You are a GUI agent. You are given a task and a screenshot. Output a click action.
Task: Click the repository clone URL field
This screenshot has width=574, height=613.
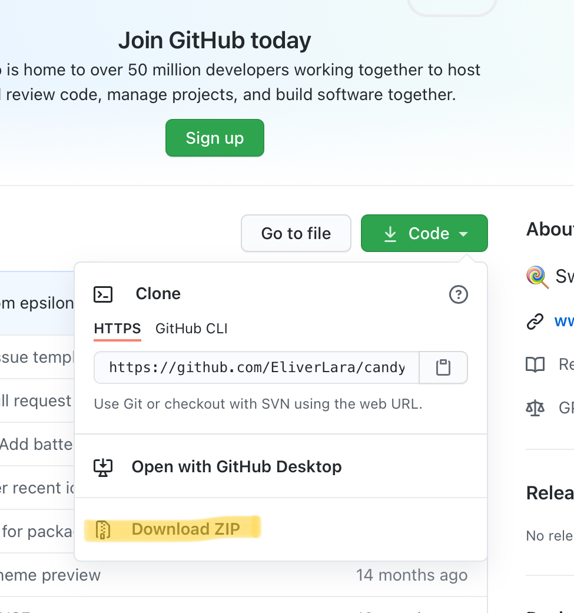(257, 368)
